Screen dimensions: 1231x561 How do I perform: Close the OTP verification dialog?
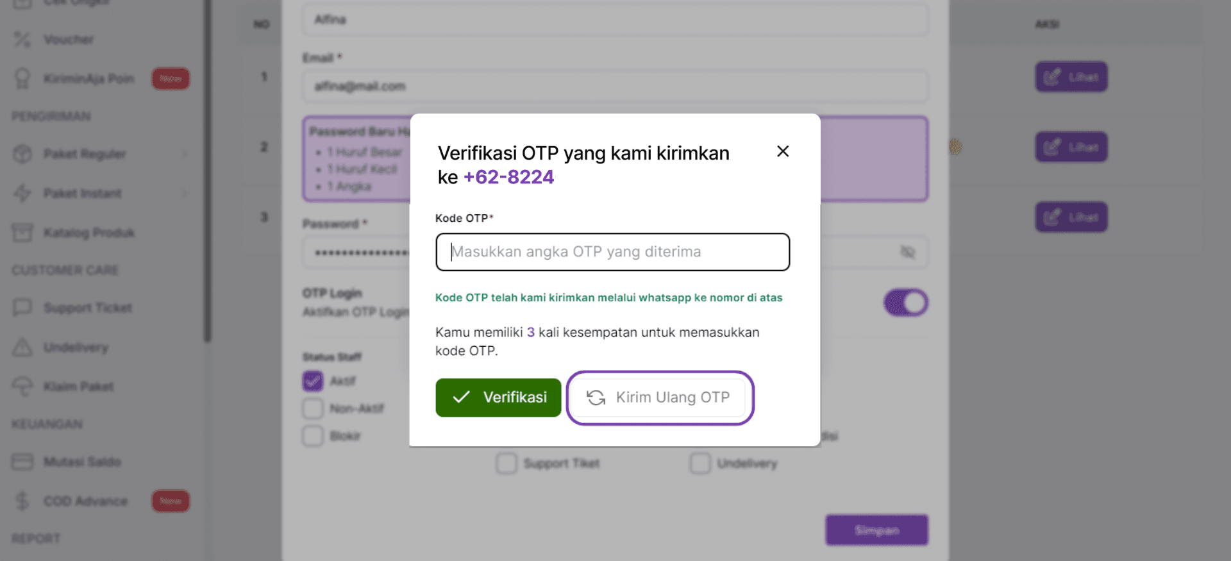tap(782, 151)
